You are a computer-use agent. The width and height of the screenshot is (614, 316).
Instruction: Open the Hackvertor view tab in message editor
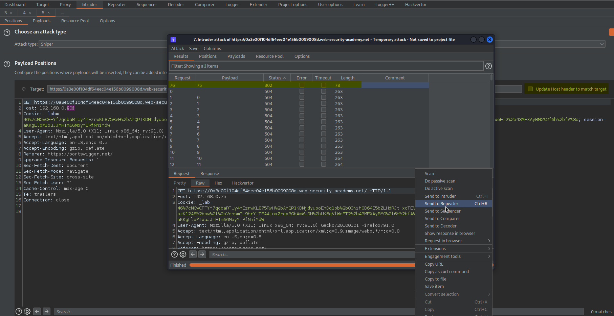click(243, 183)
